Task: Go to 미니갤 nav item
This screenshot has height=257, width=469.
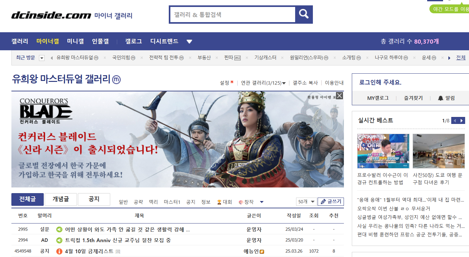Action: (75, 41)
